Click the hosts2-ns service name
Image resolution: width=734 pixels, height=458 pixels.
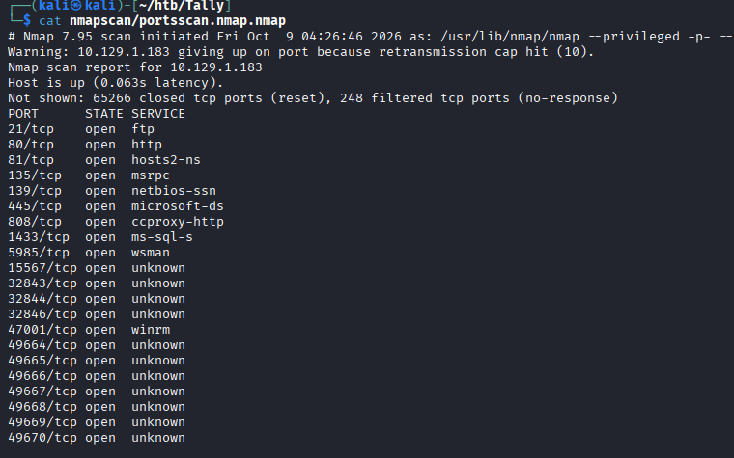(166, 160)
